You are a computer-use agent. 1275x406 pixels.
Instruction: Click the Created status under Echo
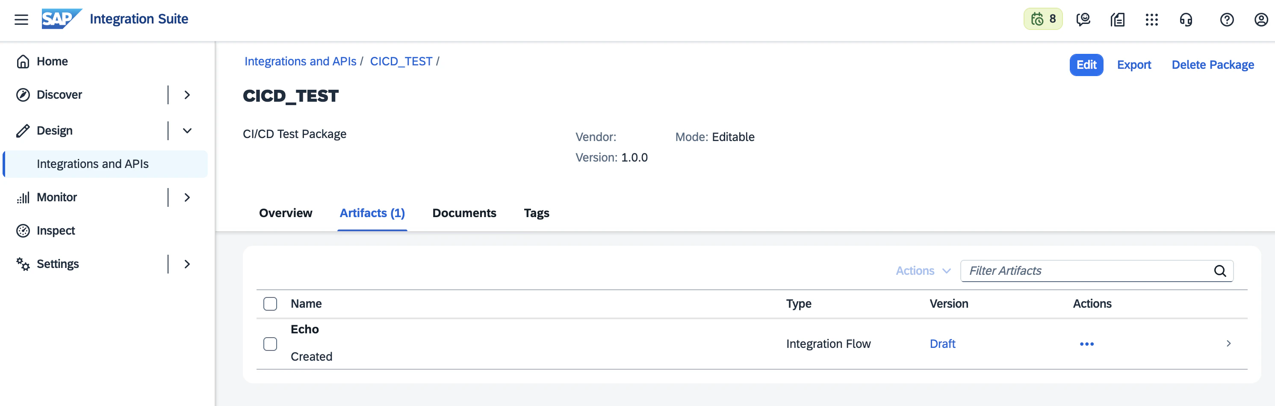pos(311,356)
